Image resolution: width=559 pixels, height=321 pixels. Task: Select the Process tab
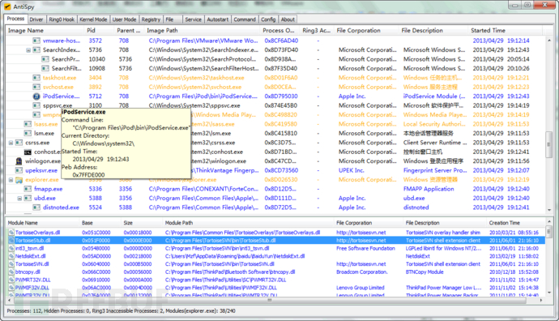15,19
